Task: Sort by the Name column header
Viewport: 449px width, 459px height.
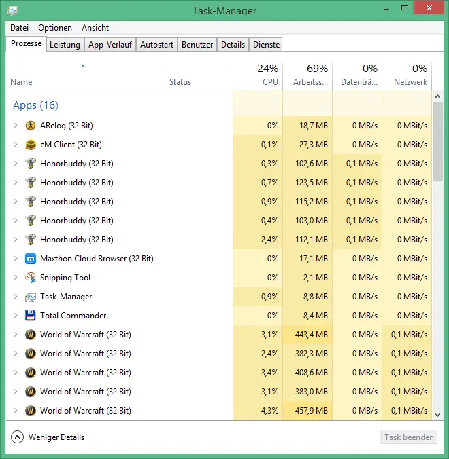Action: pos(85,75)
